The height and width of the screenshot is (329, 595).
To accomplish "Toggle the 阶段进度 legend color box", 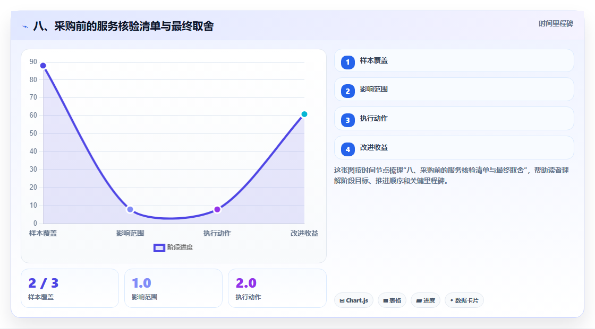I will point(159,247).
